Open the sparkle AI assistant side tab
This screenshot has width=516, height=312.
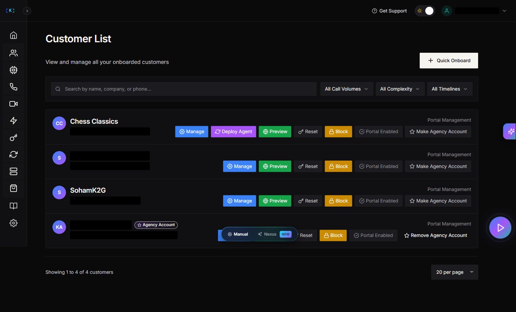click(510, 131)
